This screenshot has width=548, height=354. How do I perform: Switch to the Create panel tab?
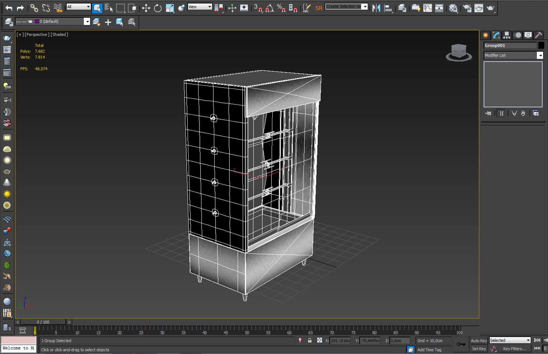tap(485, 35)
